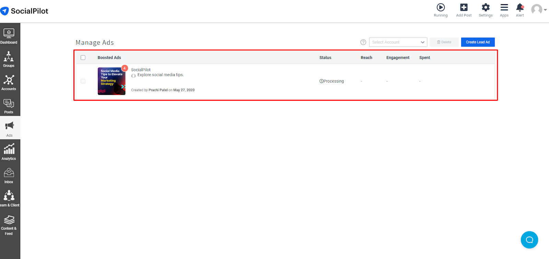Image resolution: width=549 pixels, height=259 pixels.
Task: Click the Status column header
Action: point(325,58)
